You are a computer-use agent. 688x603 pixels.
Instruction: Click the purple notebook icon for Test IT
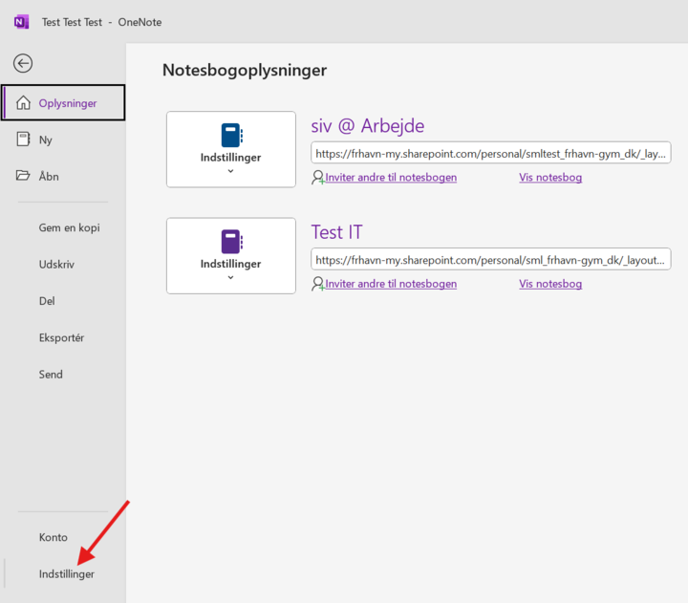click(230, 241)
